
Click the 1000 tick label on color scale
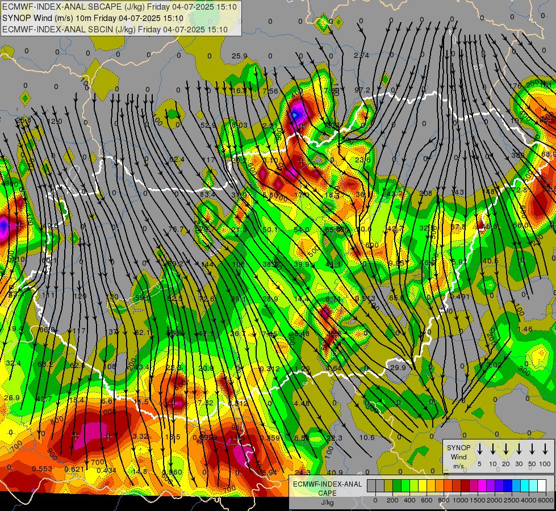461,500
